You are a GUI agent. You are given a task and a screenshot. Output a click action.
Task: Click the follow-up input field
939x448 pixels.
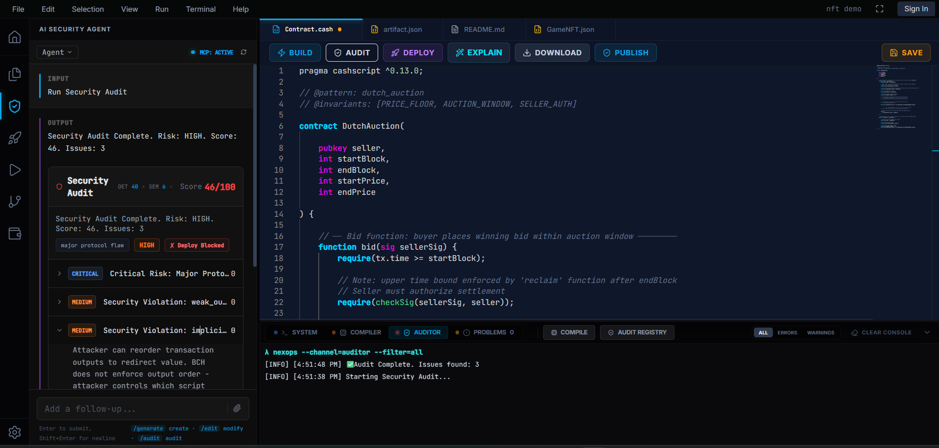point(132,409)
